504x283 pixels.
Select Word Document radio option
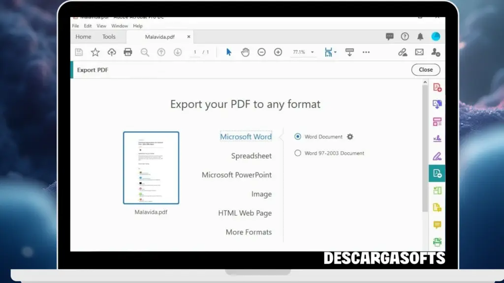pyautogui.click(x=298, y=137)
